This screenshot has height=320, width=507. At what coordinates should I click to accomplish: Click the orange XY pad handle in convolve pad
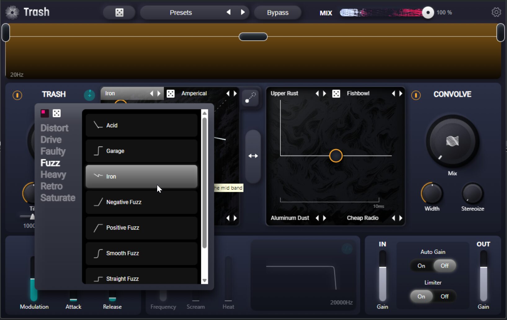click(x=336, y=156)
